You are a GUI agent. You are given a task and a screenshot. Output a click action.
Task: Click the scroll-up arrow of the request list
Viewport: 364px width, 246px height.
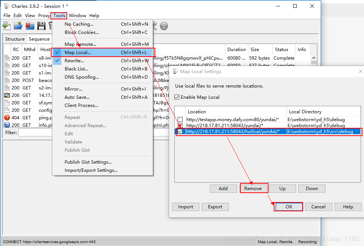tap(314, 58)
